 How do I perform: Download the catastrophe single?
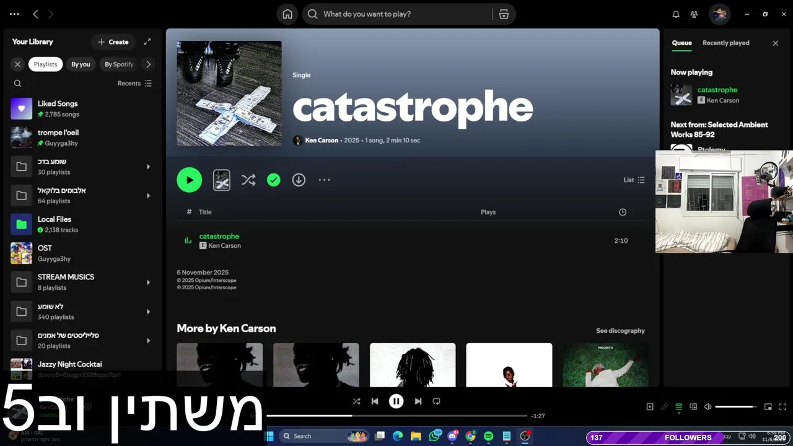click(x=299, y=180)
